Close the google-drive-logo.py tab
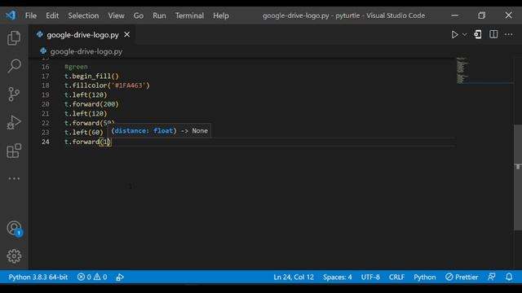This screenshot has height=293, width=522. 127,34
